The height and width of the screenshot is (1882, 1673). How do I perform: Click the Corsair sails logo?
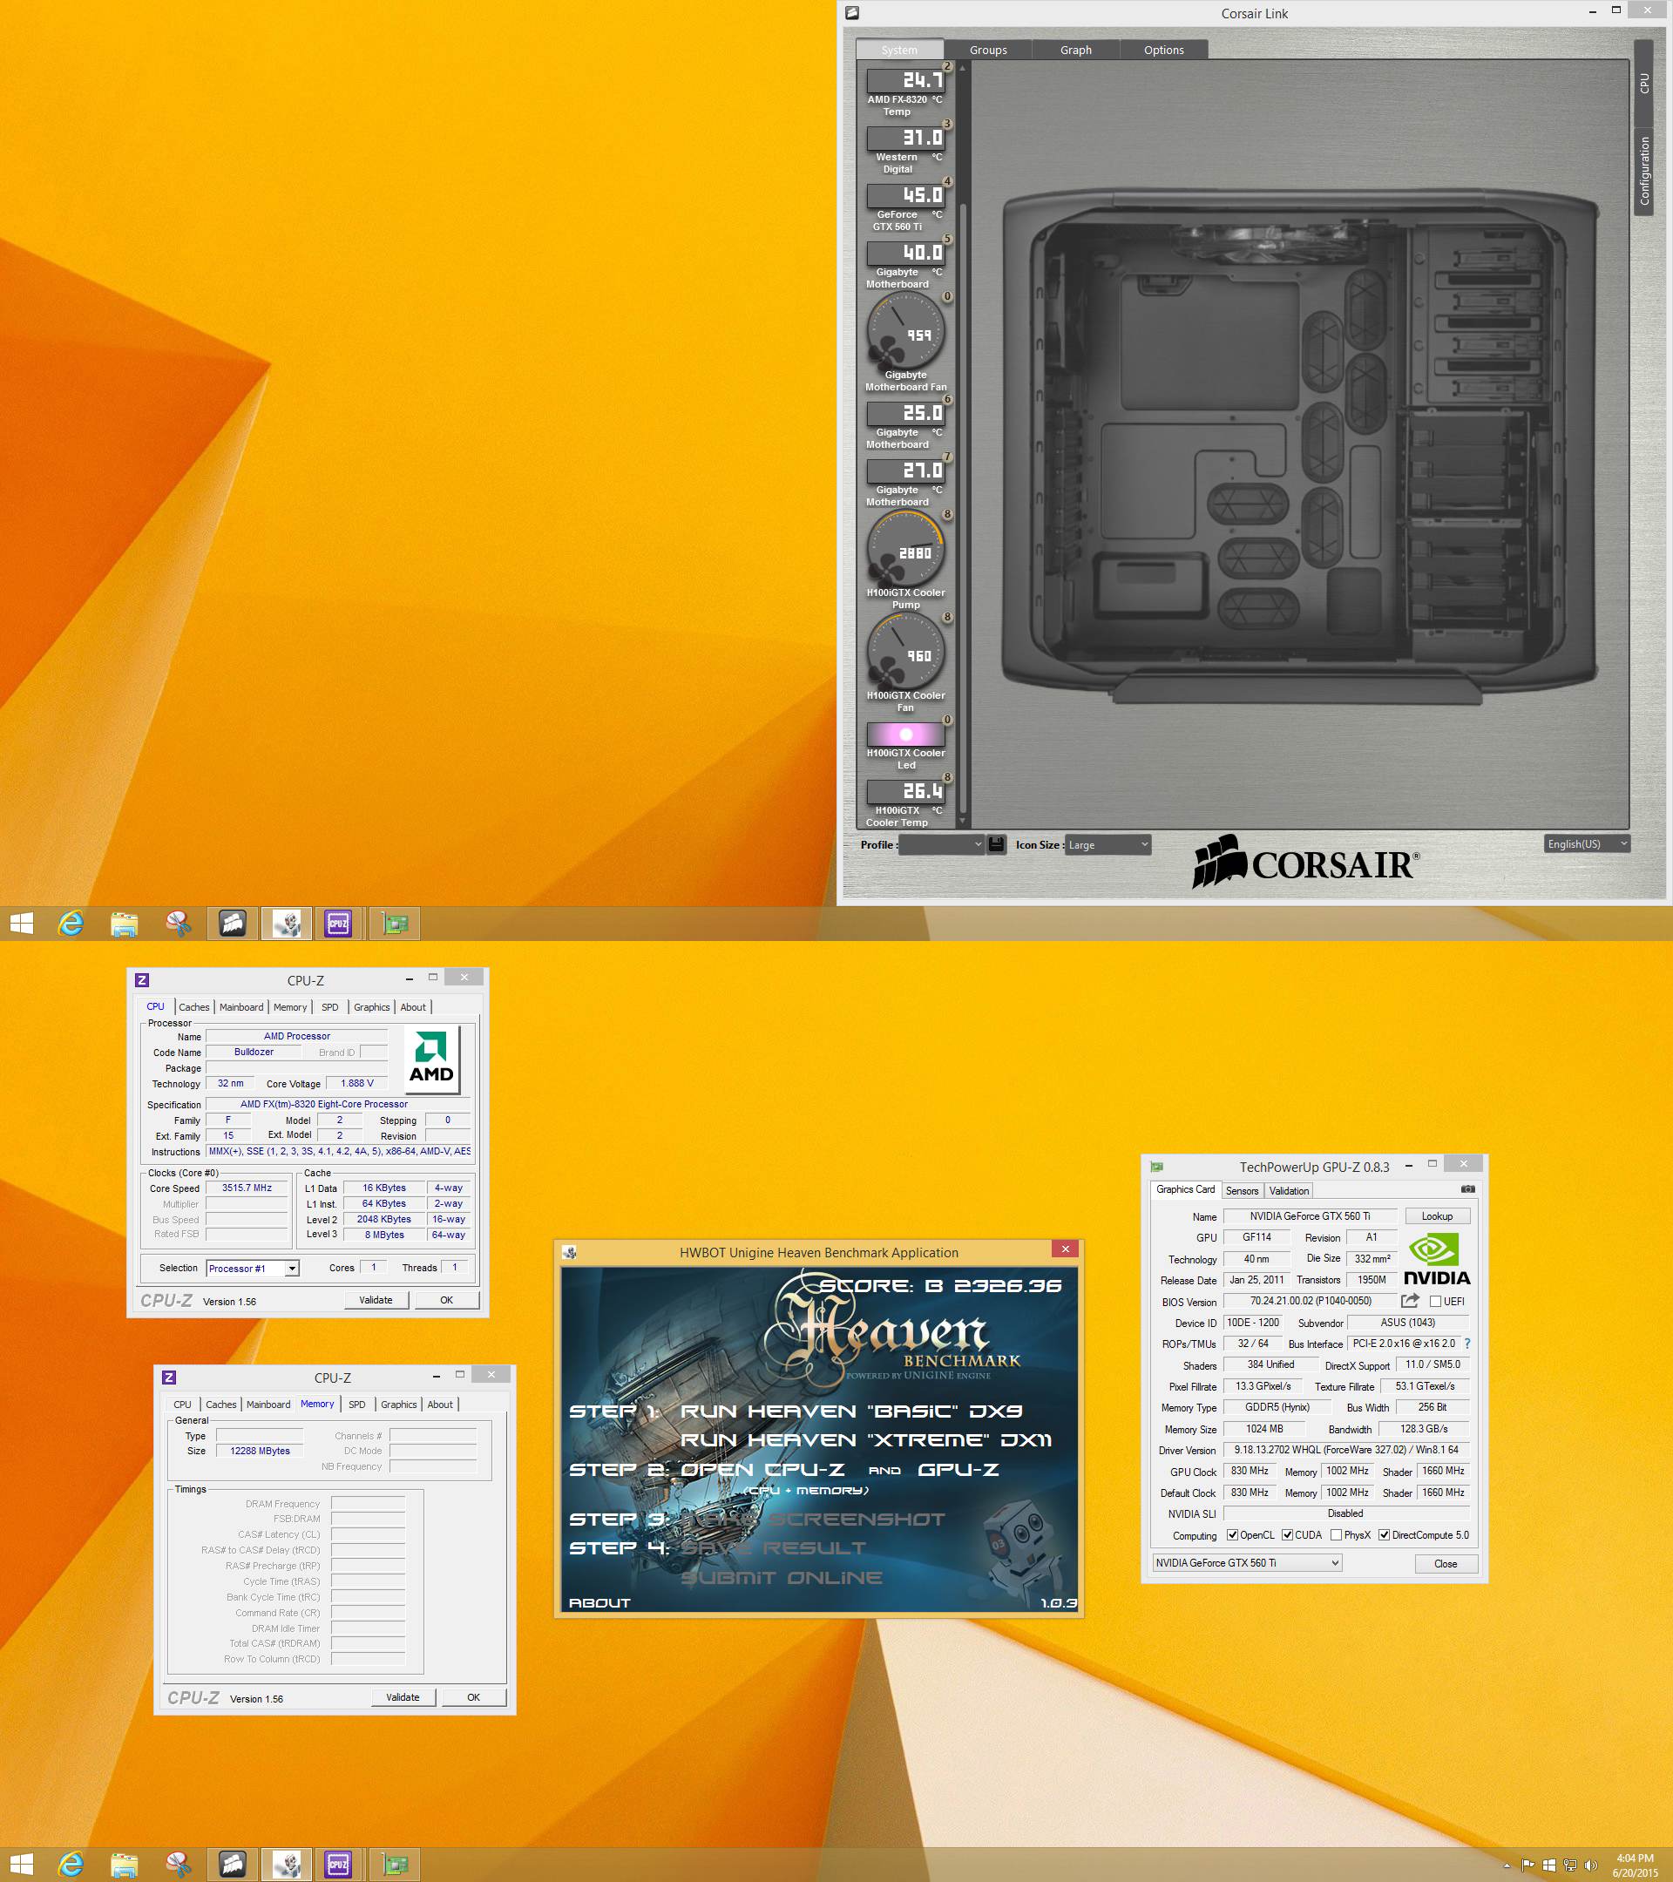click(x=1220, y=861)
